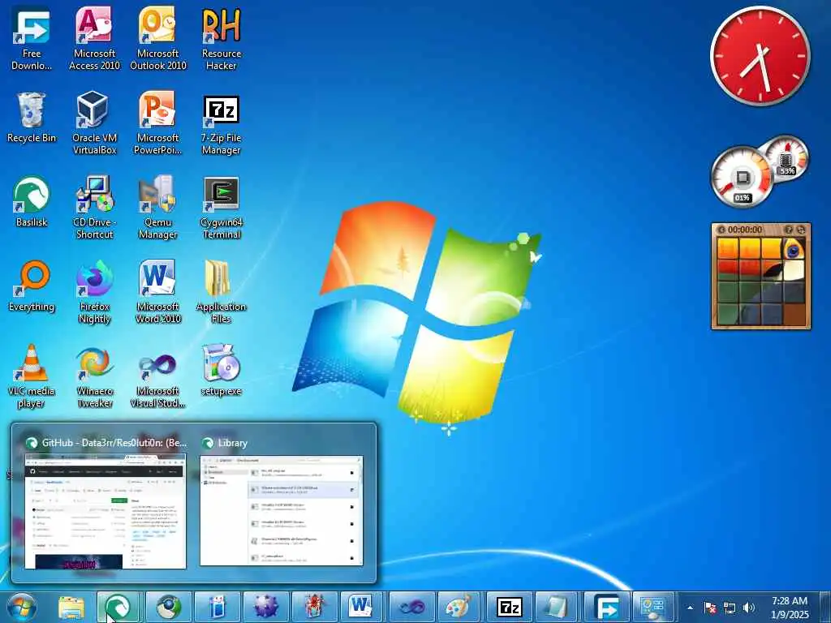Screen dimensions: 831x623
Task: Open the Free Download Manager desktop shortcut
Action: tap(32, 38)
